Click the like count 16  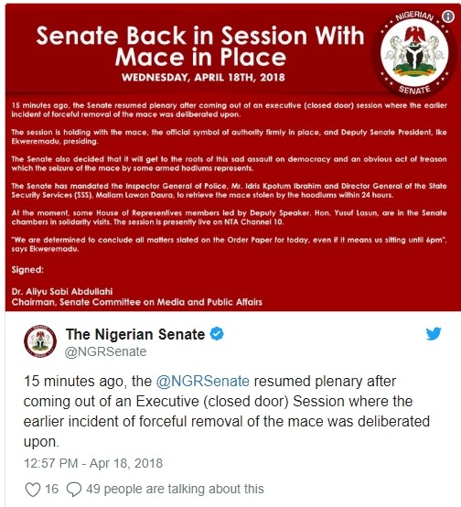click(52, 489)
